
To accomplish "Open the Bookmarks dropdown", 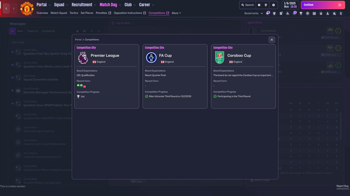I will (253, 13).
